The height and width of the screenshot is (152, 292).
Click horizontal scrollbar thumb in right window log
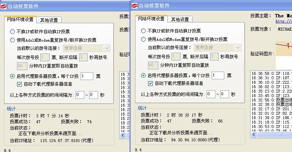[275, 135]
